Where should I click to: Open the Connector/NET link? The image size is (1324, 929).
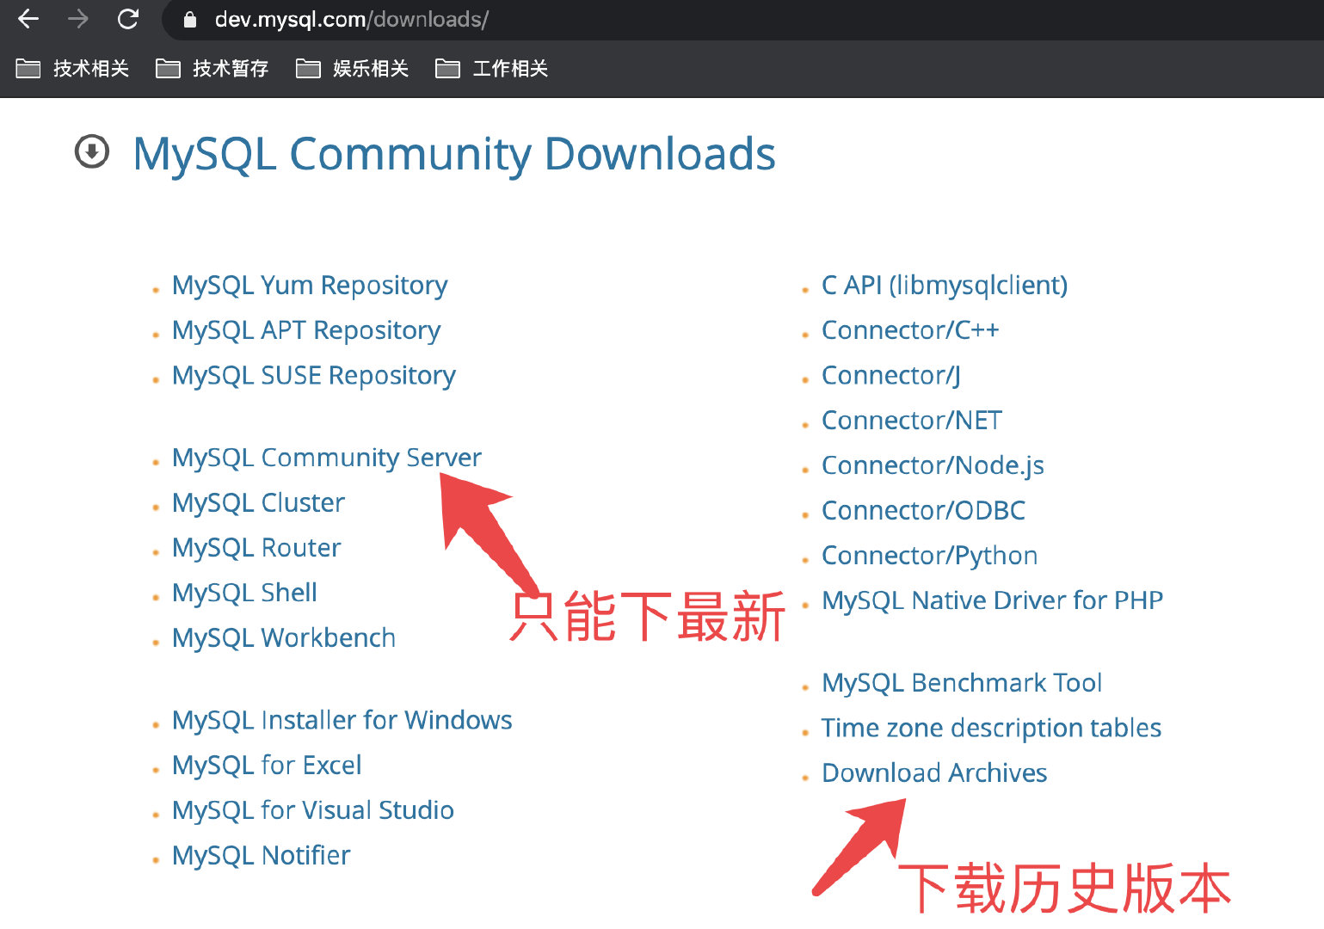[912, 421]
